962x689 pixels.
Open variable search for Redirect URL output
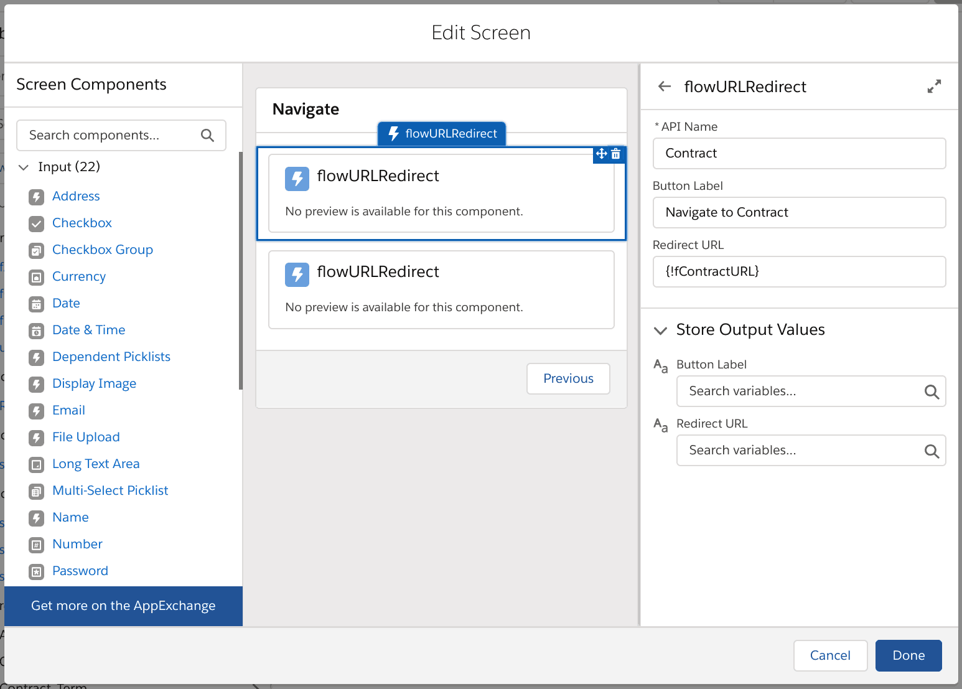pyautogui.click(x=931, y=451)
